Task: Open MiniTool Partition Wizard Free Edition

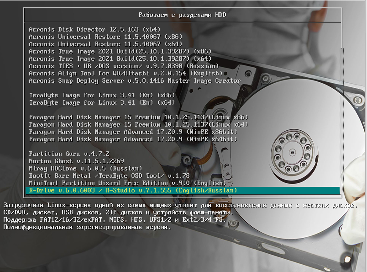Action: coord(127,183)
